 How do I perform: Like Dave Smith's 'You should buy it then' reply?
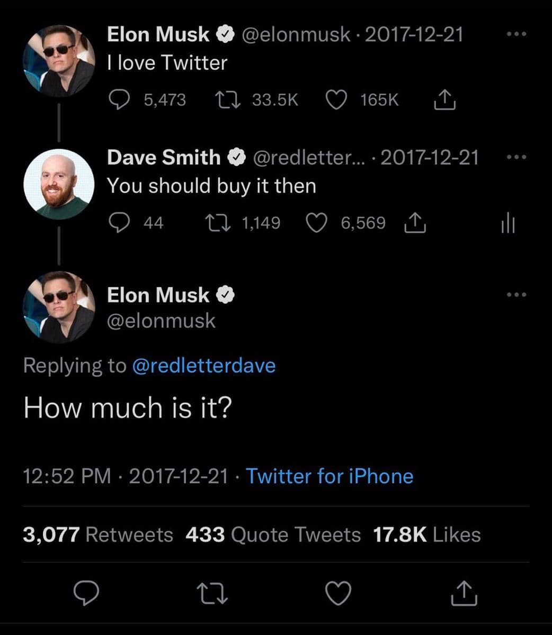coord(317,223)
